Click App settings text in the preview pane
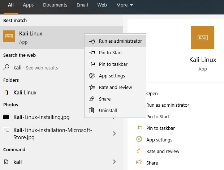The width and height of the screenshot is (224, 170). 159,140
